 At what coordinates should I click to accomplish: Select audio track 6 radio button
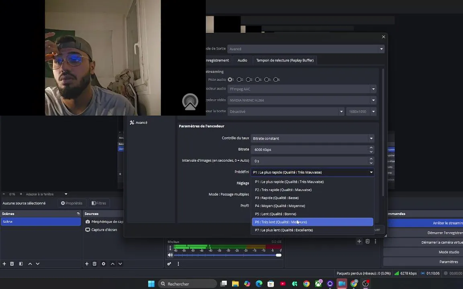pyautogui.click(x=275, y=79)
